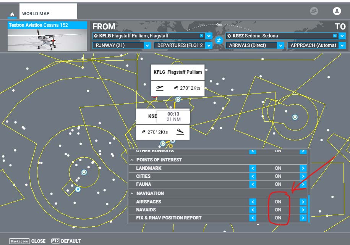Toggle Navaids with right arrow
Screen dimensions: 350x245
303,210
